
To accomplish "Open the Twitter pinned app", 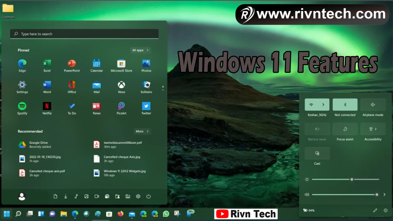I will point(146,108).
